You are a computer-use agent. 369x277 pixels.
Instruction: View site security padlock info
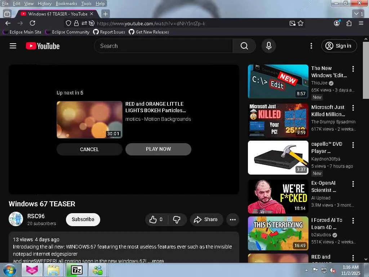[76, 23]
